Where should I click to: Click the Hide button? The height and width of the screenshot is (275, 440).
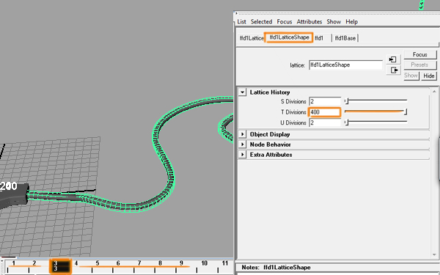[428, 76]
